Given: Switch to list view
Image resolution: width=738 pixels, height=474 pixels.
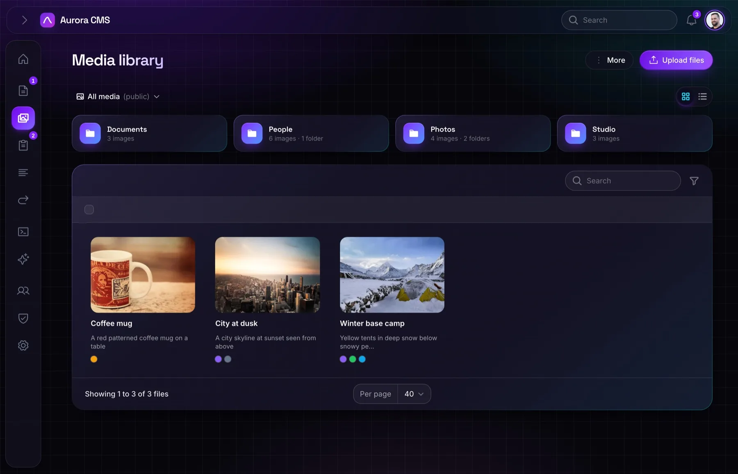Looking at the screenshot, I should tap(703, 97).
